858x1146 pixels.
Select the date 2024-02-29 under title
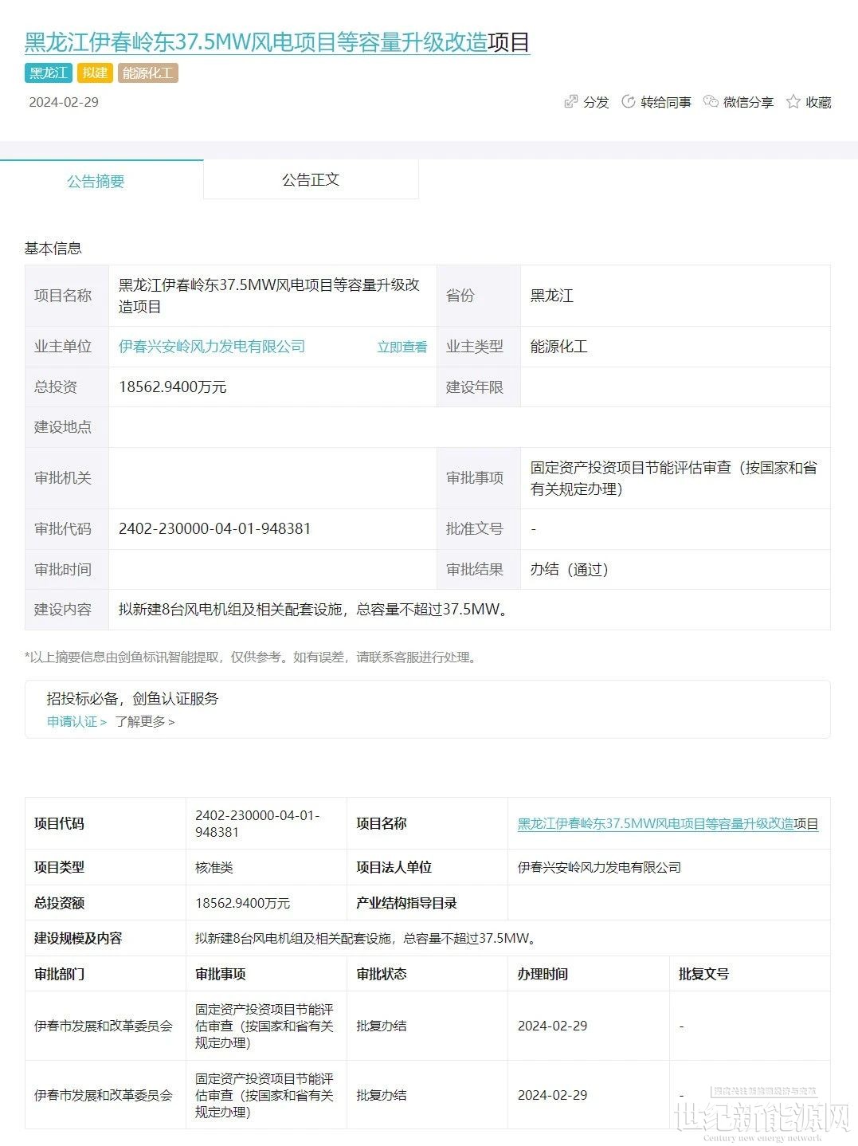tap(64, 102)
